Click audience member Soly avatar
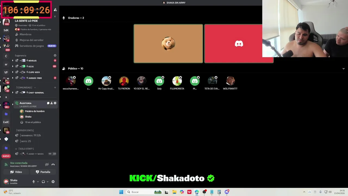The image size is (348, 196). point(159,81)
